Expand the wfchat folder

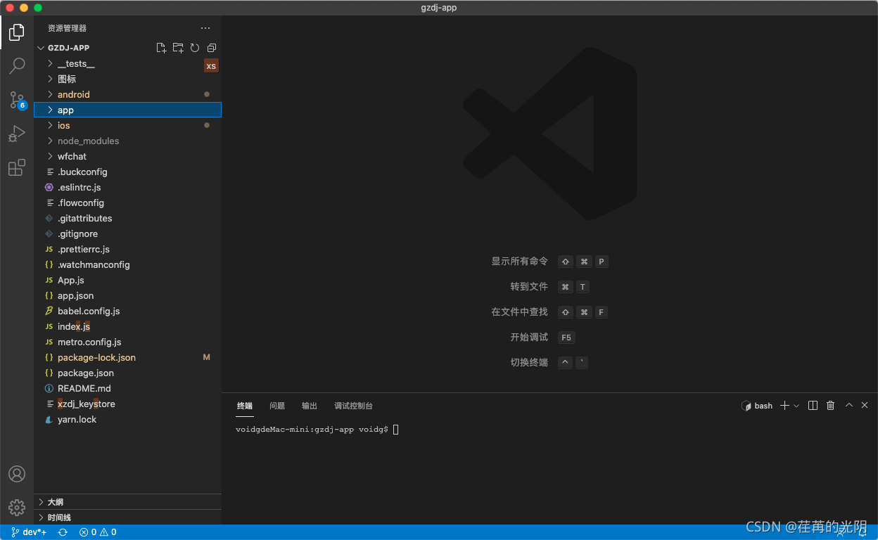pyautogui.click(x=128, y=156)
